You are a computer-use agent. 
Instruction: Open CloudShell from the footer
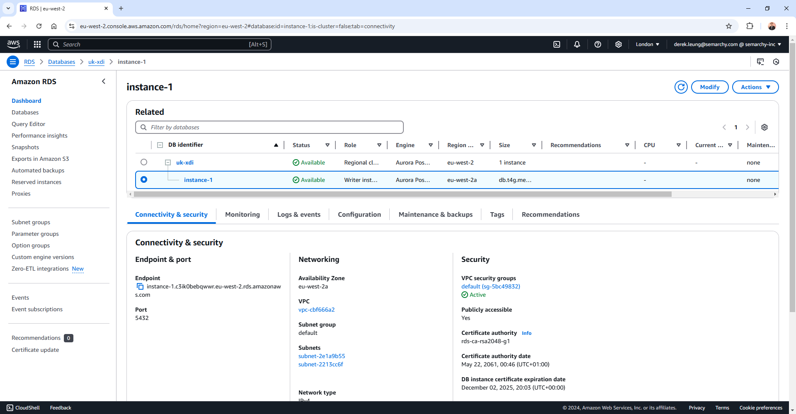23,408
